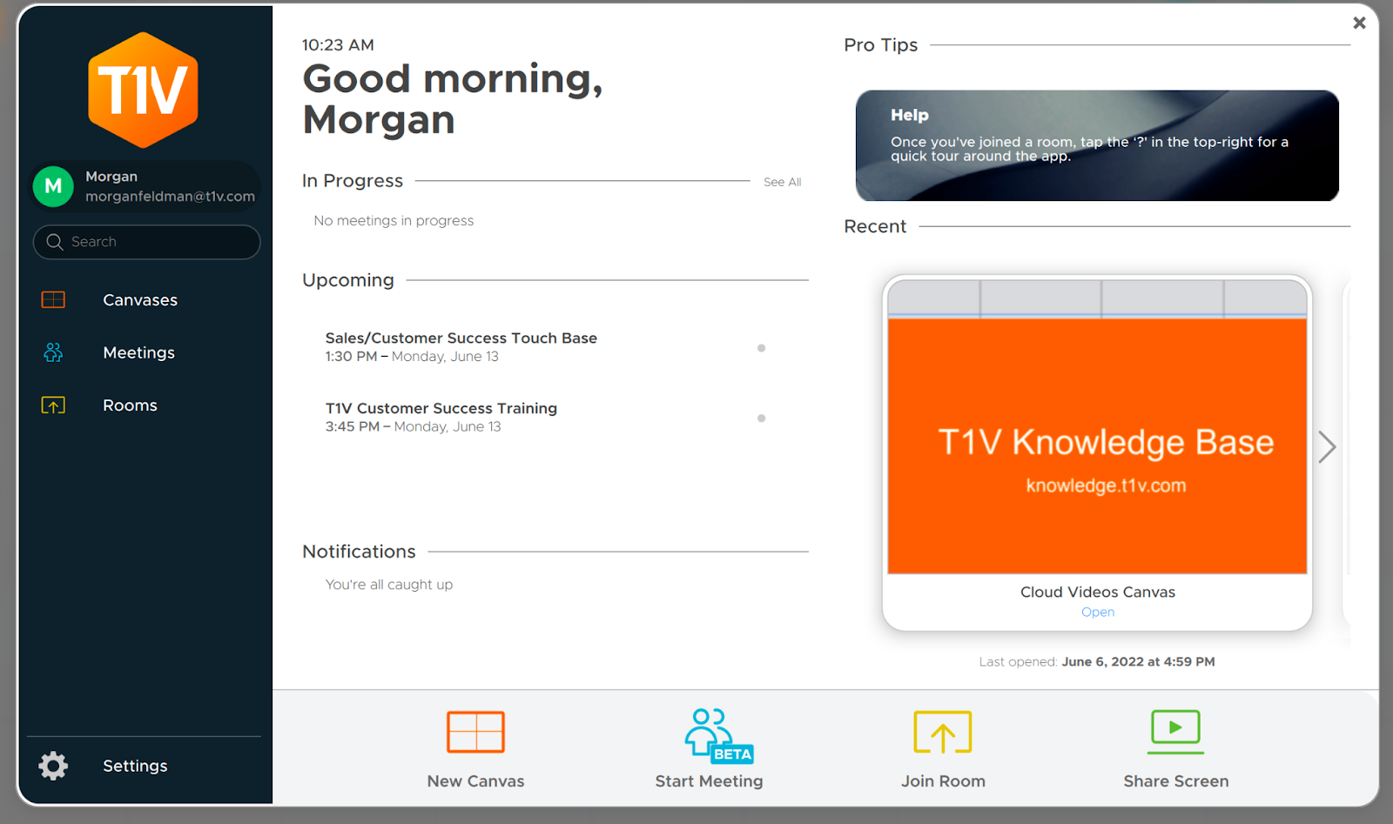Select the Sales/Customer Success Touch Base meeting

461,338
